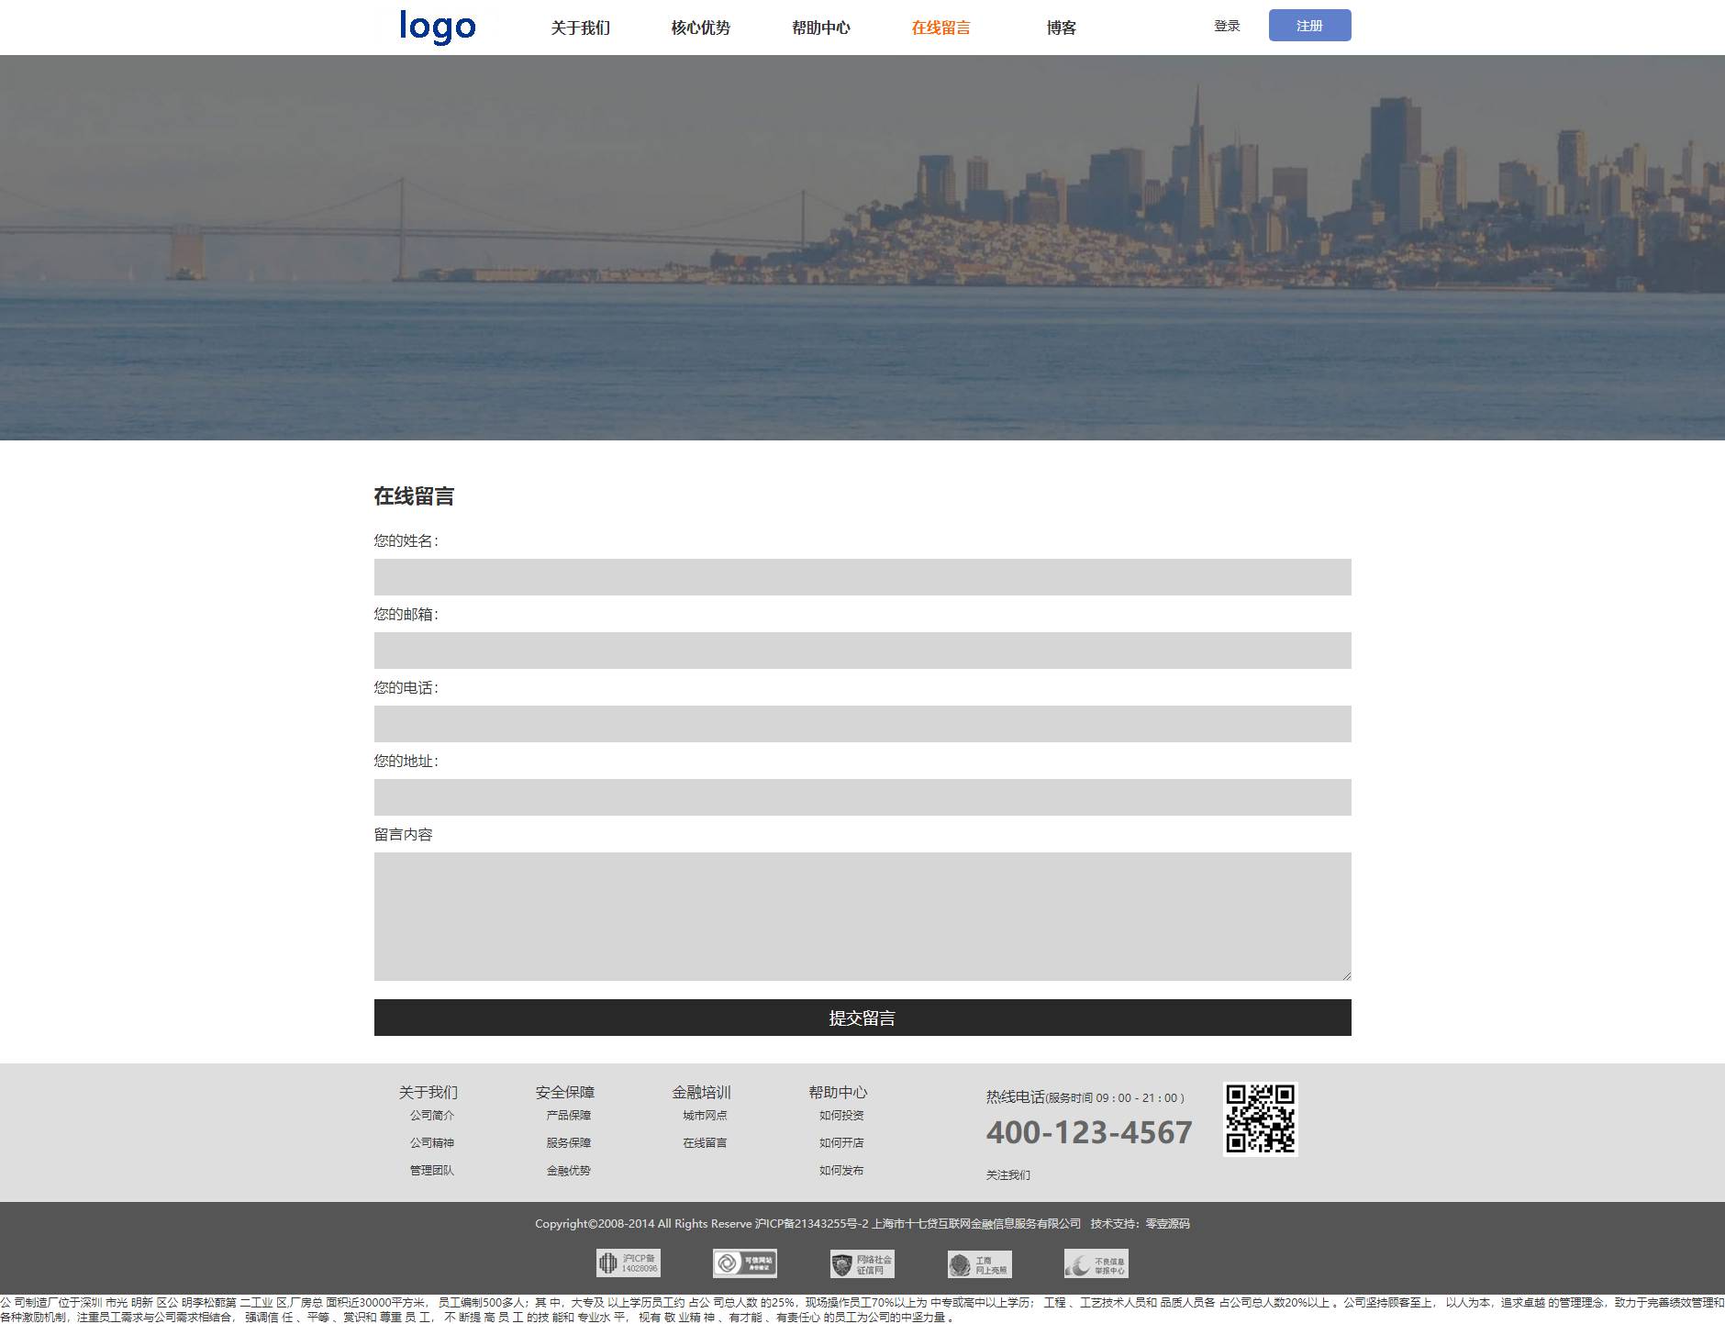Screen dimensions: 1725x1324
Task: Click the 安全保障 footer column heading
Action: [x=565, y=1092]
